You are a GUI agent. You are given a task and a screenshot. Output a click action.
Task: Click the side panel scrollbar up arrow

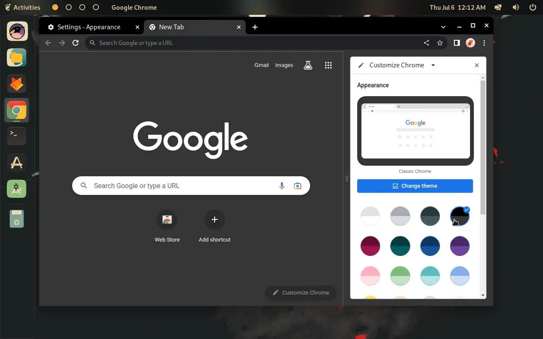(483, 78)
